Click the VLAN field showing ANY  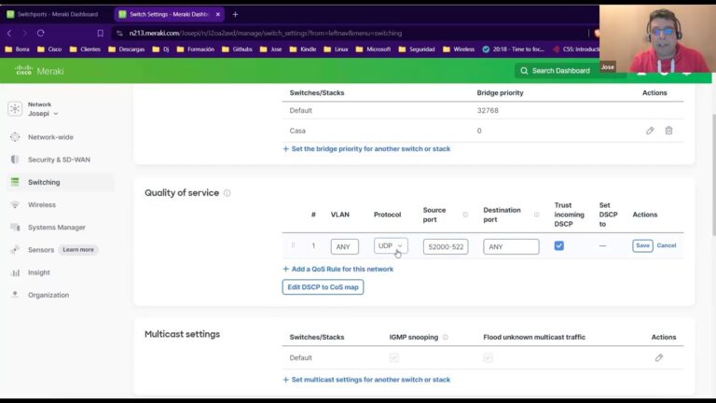click(345, 246)
